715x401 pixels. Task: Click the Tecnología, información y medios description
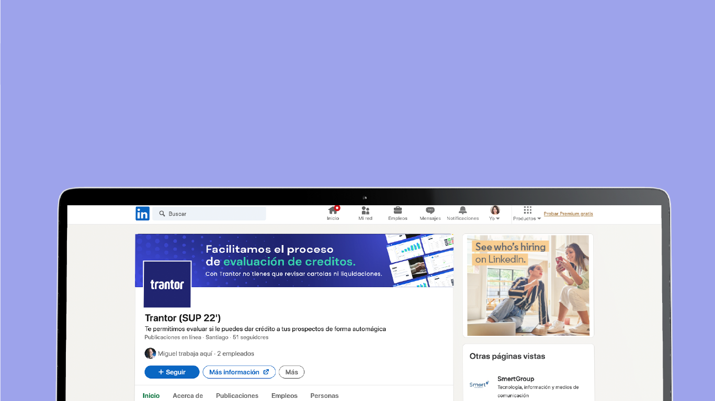point(538,392)
